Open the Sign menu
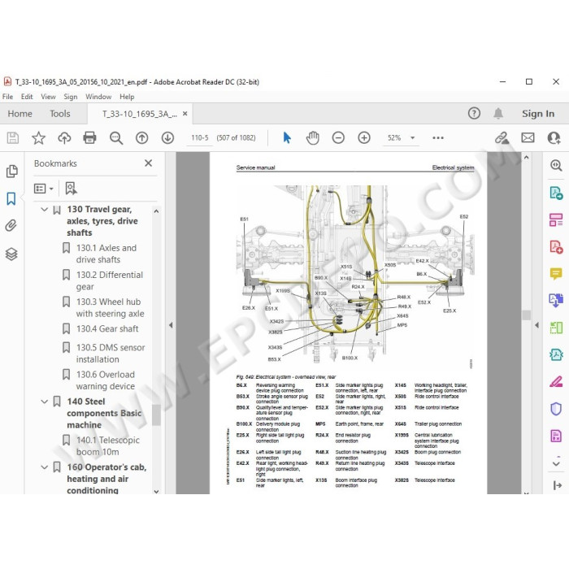The height and width of the screenshot is (569, 569). coord(71,97)
